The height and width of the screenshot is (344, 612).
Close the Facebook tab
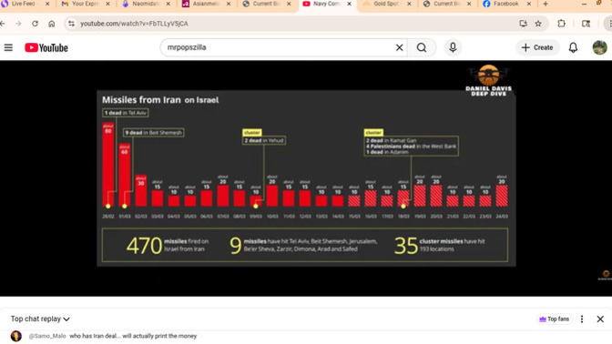coord(529,4)
